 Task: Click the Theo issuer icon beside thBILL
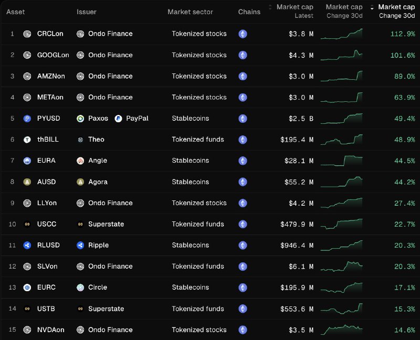[x=80, y=140]
